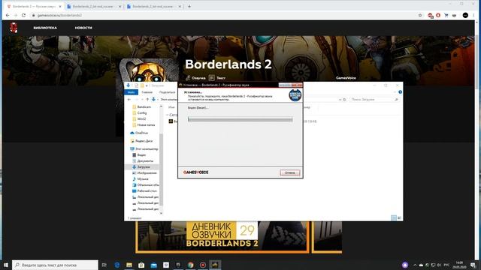The height and width of the screenshot is (270, 481).
Task: Open a new Chrome tab
Action: pos(189,6)
